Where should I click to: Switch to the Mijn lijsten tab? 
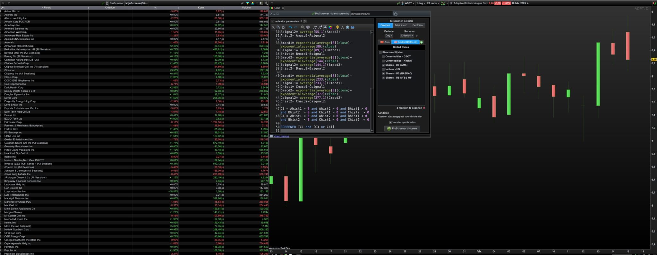tap(401, 25)
